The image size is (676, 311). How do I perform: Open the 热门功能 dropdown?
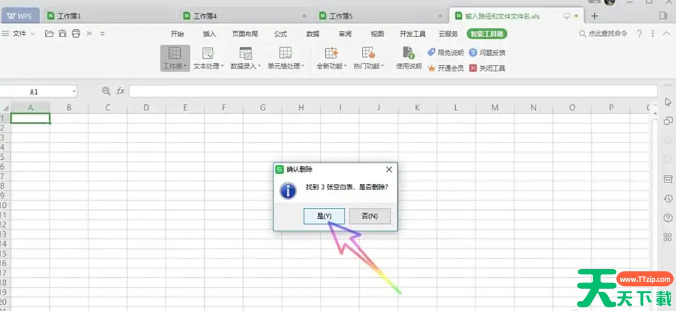click(369, 58)
